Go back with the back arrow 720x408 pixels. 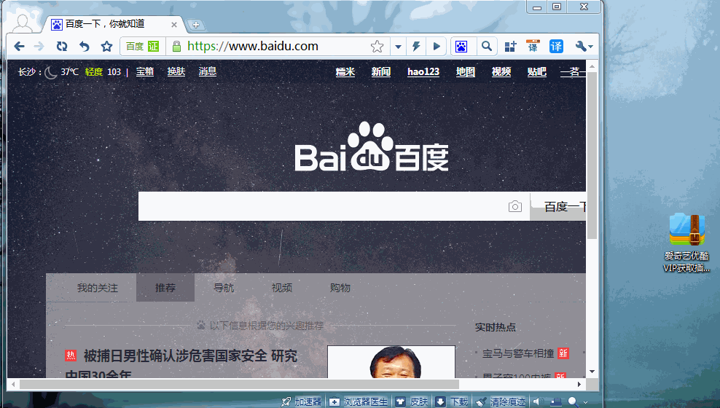(19, 46)
